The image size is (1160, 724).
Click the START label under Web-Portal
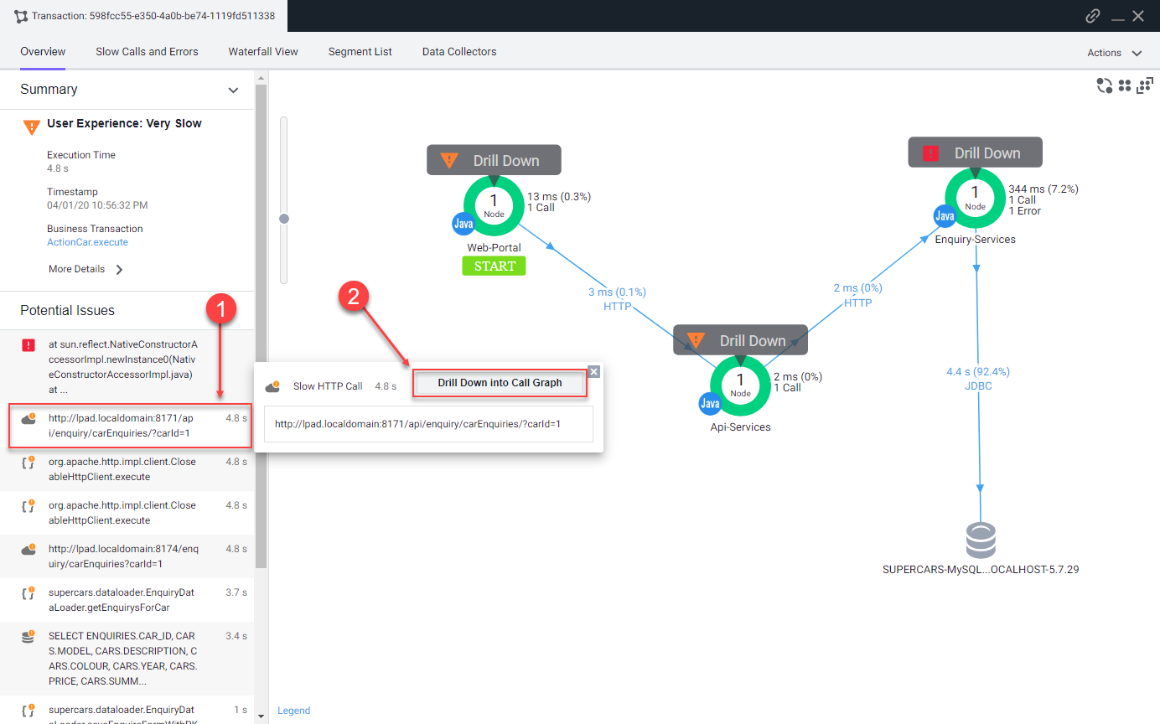pos(494,266)
